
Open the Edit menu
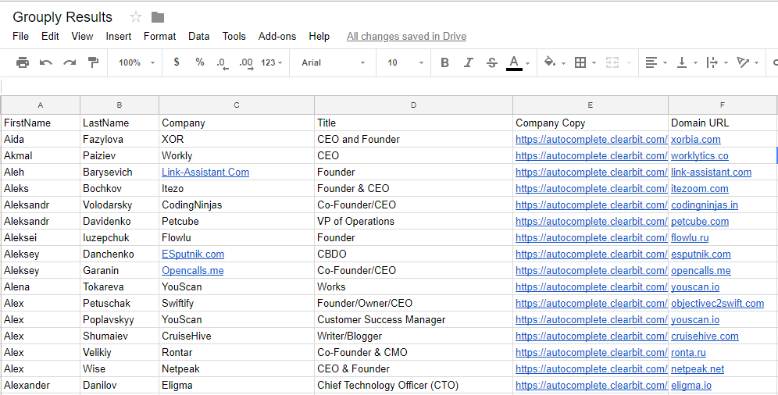coord(50,36)
